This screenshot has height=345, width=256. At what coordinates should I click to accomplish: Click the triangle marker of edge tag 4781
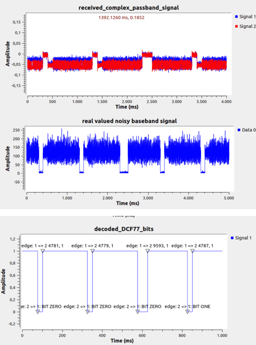42,251
